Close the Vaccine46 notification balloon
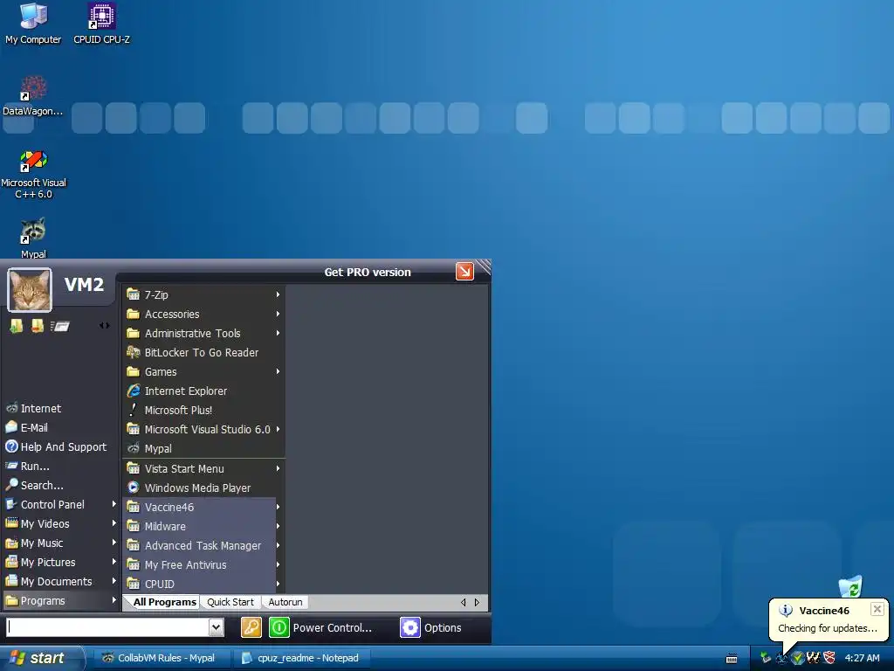Image resolution: width=894 pixels, height=671 pixels. tap(877, 609)
